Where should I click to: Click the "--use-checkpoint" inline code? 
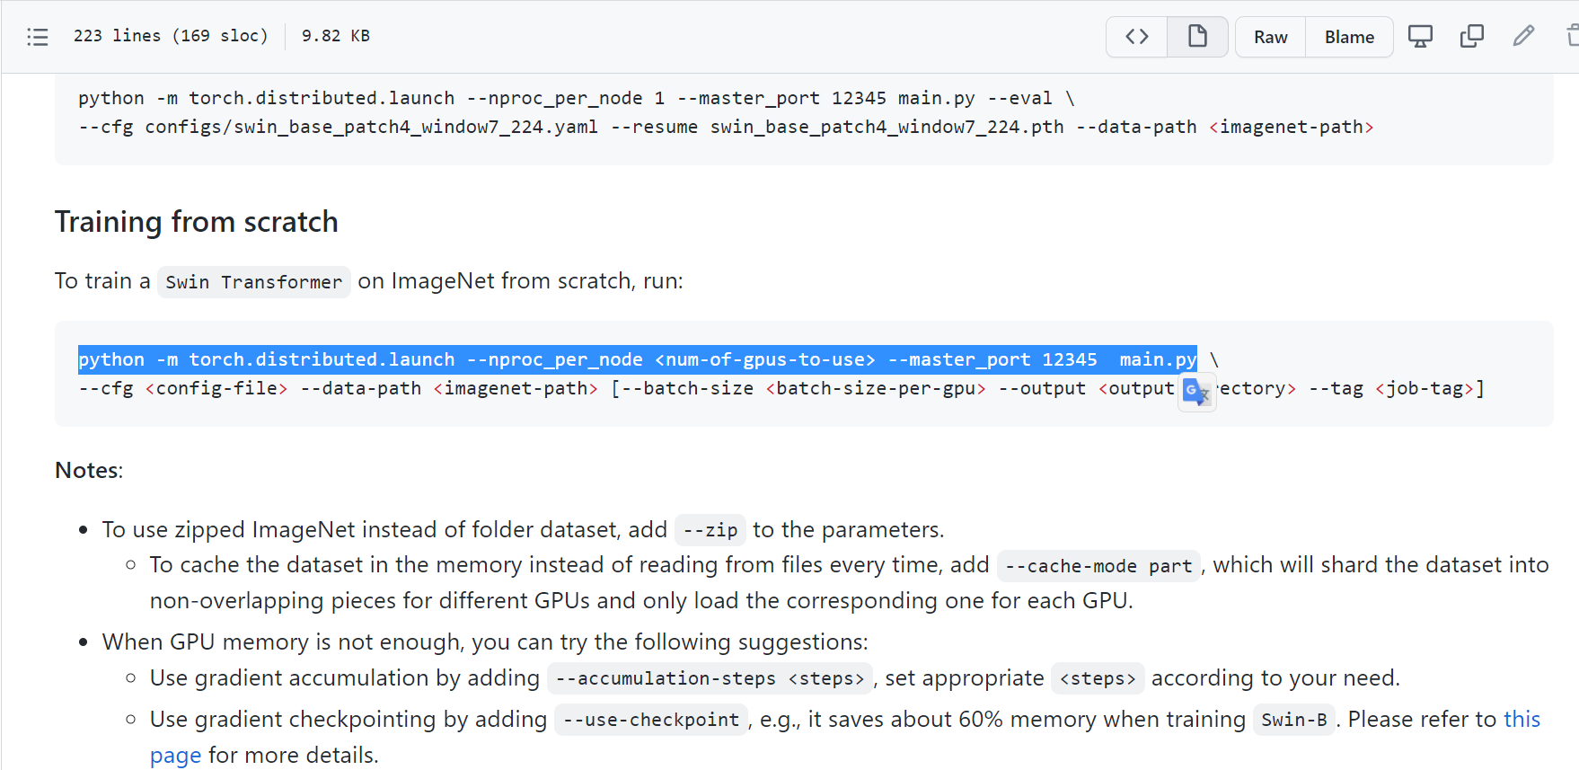(651, 720)
